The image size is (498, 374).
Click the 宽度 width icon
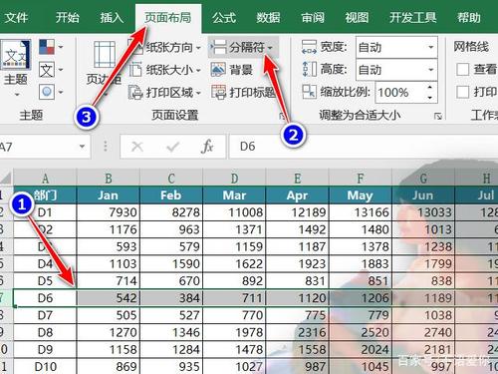[x=309, y=47]
